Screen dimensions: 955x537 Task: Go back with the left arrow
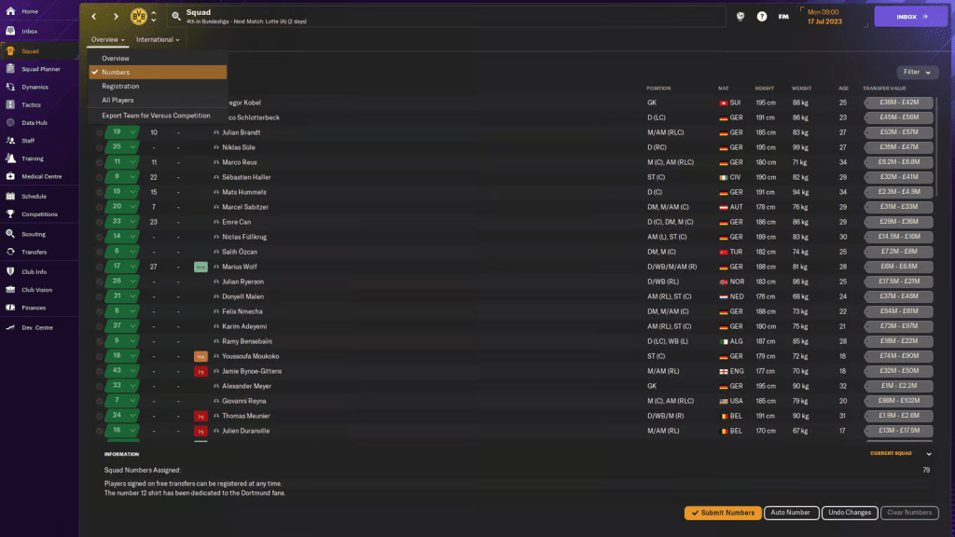(x=94, y=17)
